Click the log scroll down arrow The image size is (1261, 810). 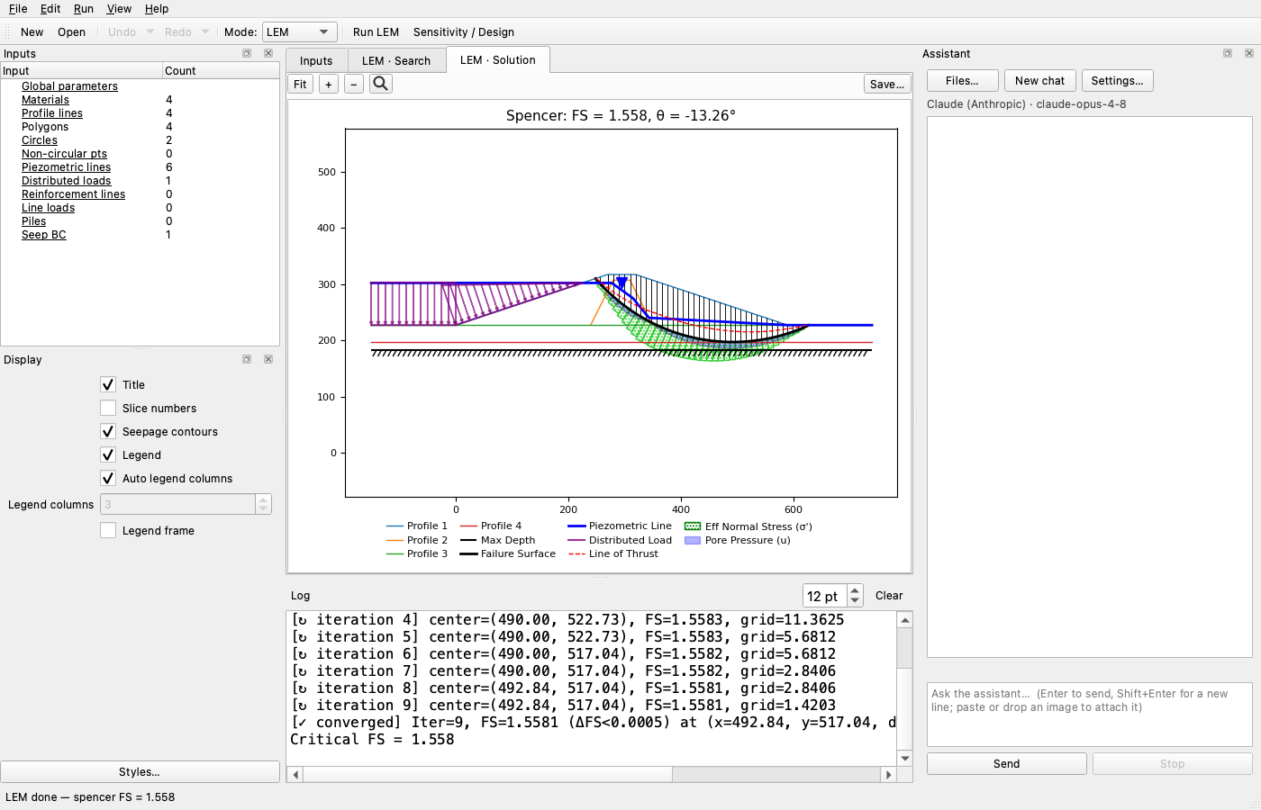905,759
